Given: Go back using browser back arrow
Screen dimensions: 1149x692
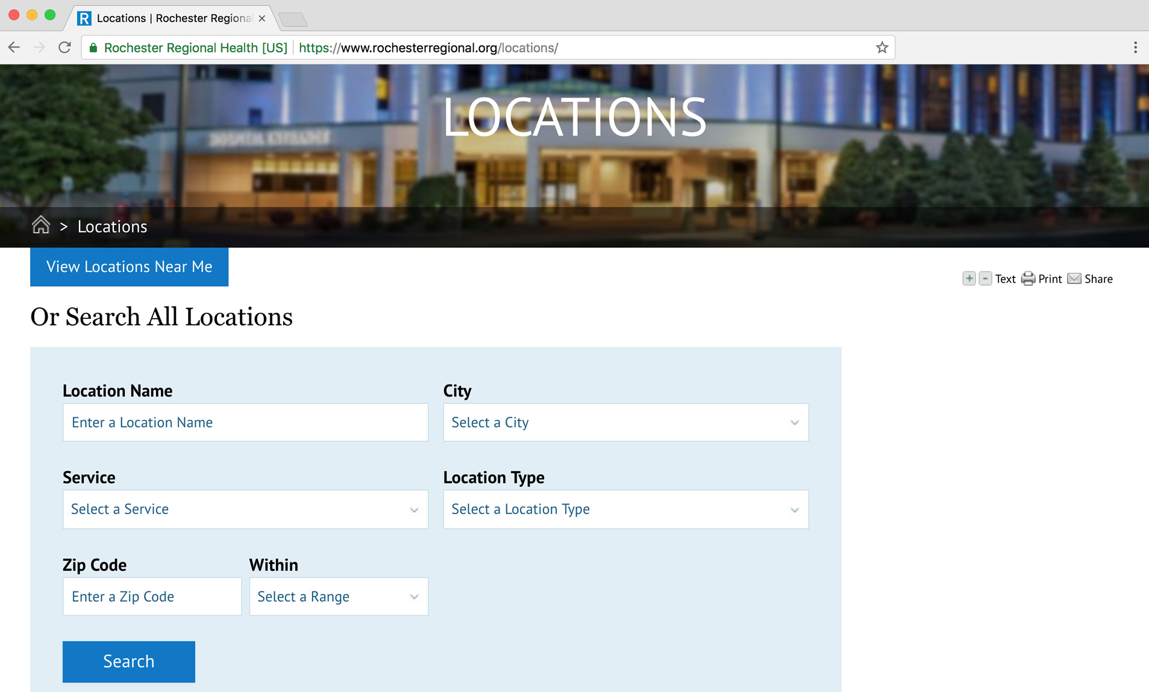Looking at the screenshot, I should [x=14, y=48].
